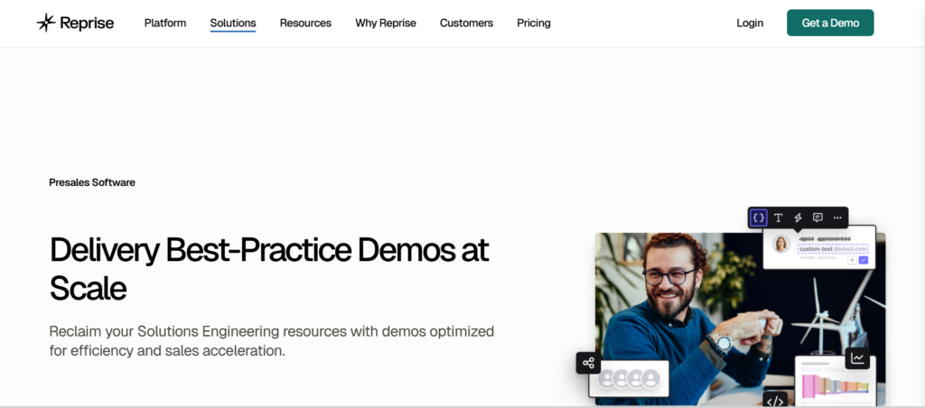Click the Login link
The height and width of the screenshot is (408, 925).
(750, 23)
